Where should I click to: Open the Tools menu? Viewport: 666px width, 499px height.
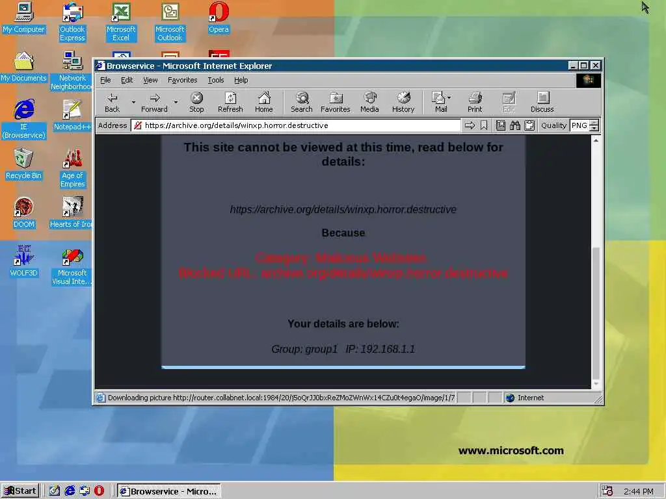click(x=216, y=80)
